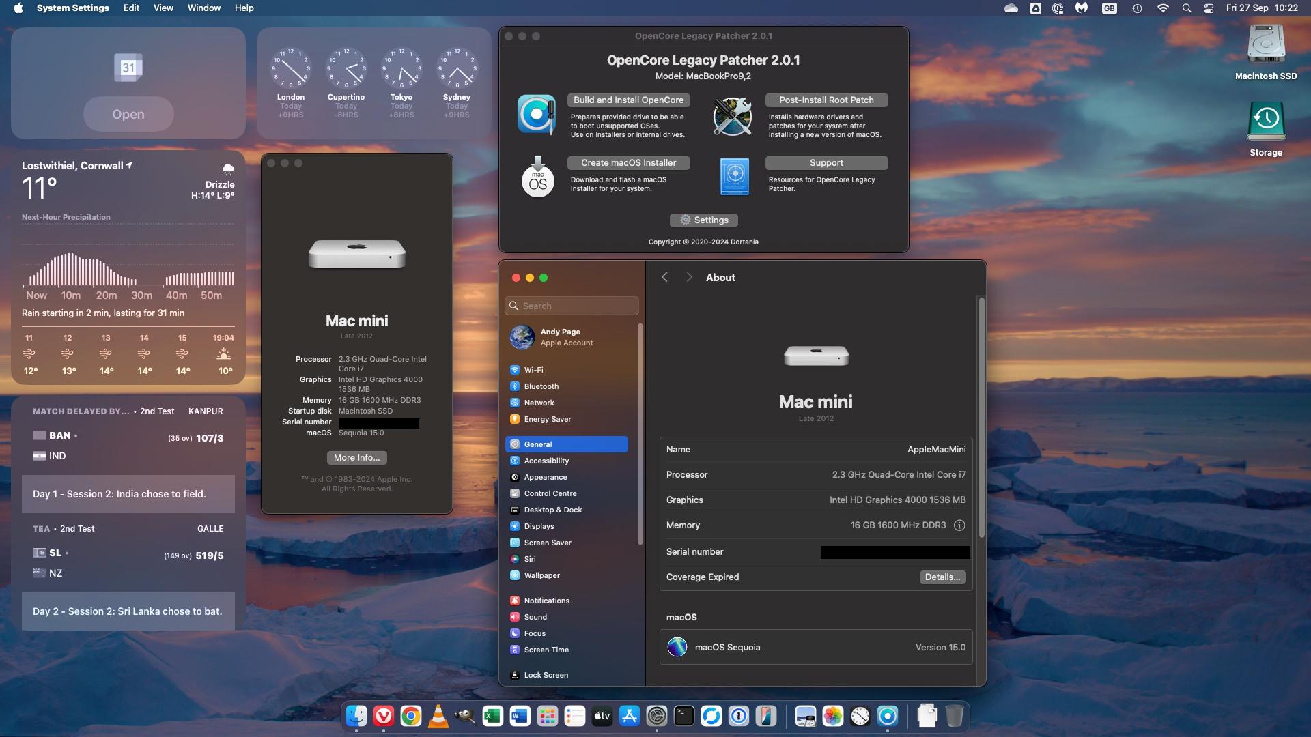Open Spotlight search in menu bar
The height and width of the screenshot is (737, 1311).
[x=1187, y=8]
